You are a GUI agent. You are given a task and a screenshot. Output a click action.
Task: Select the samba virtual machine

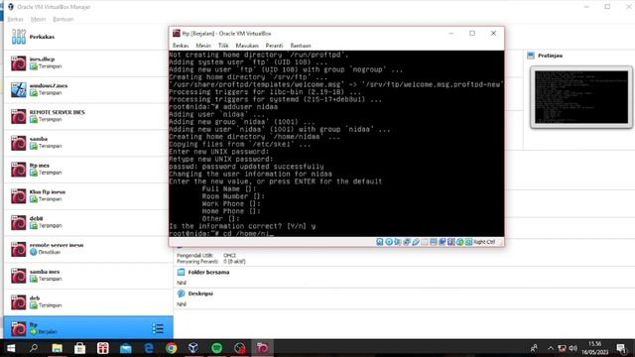(x=88, y=143)
